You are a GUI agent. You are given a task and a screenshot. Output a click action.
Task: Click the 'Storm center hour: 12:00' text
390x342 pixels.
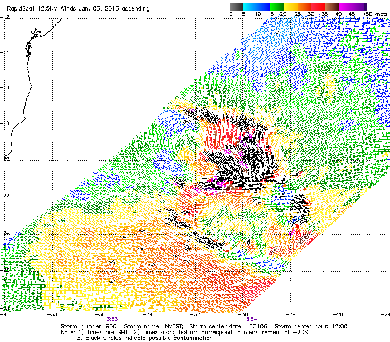click(311, 326)
